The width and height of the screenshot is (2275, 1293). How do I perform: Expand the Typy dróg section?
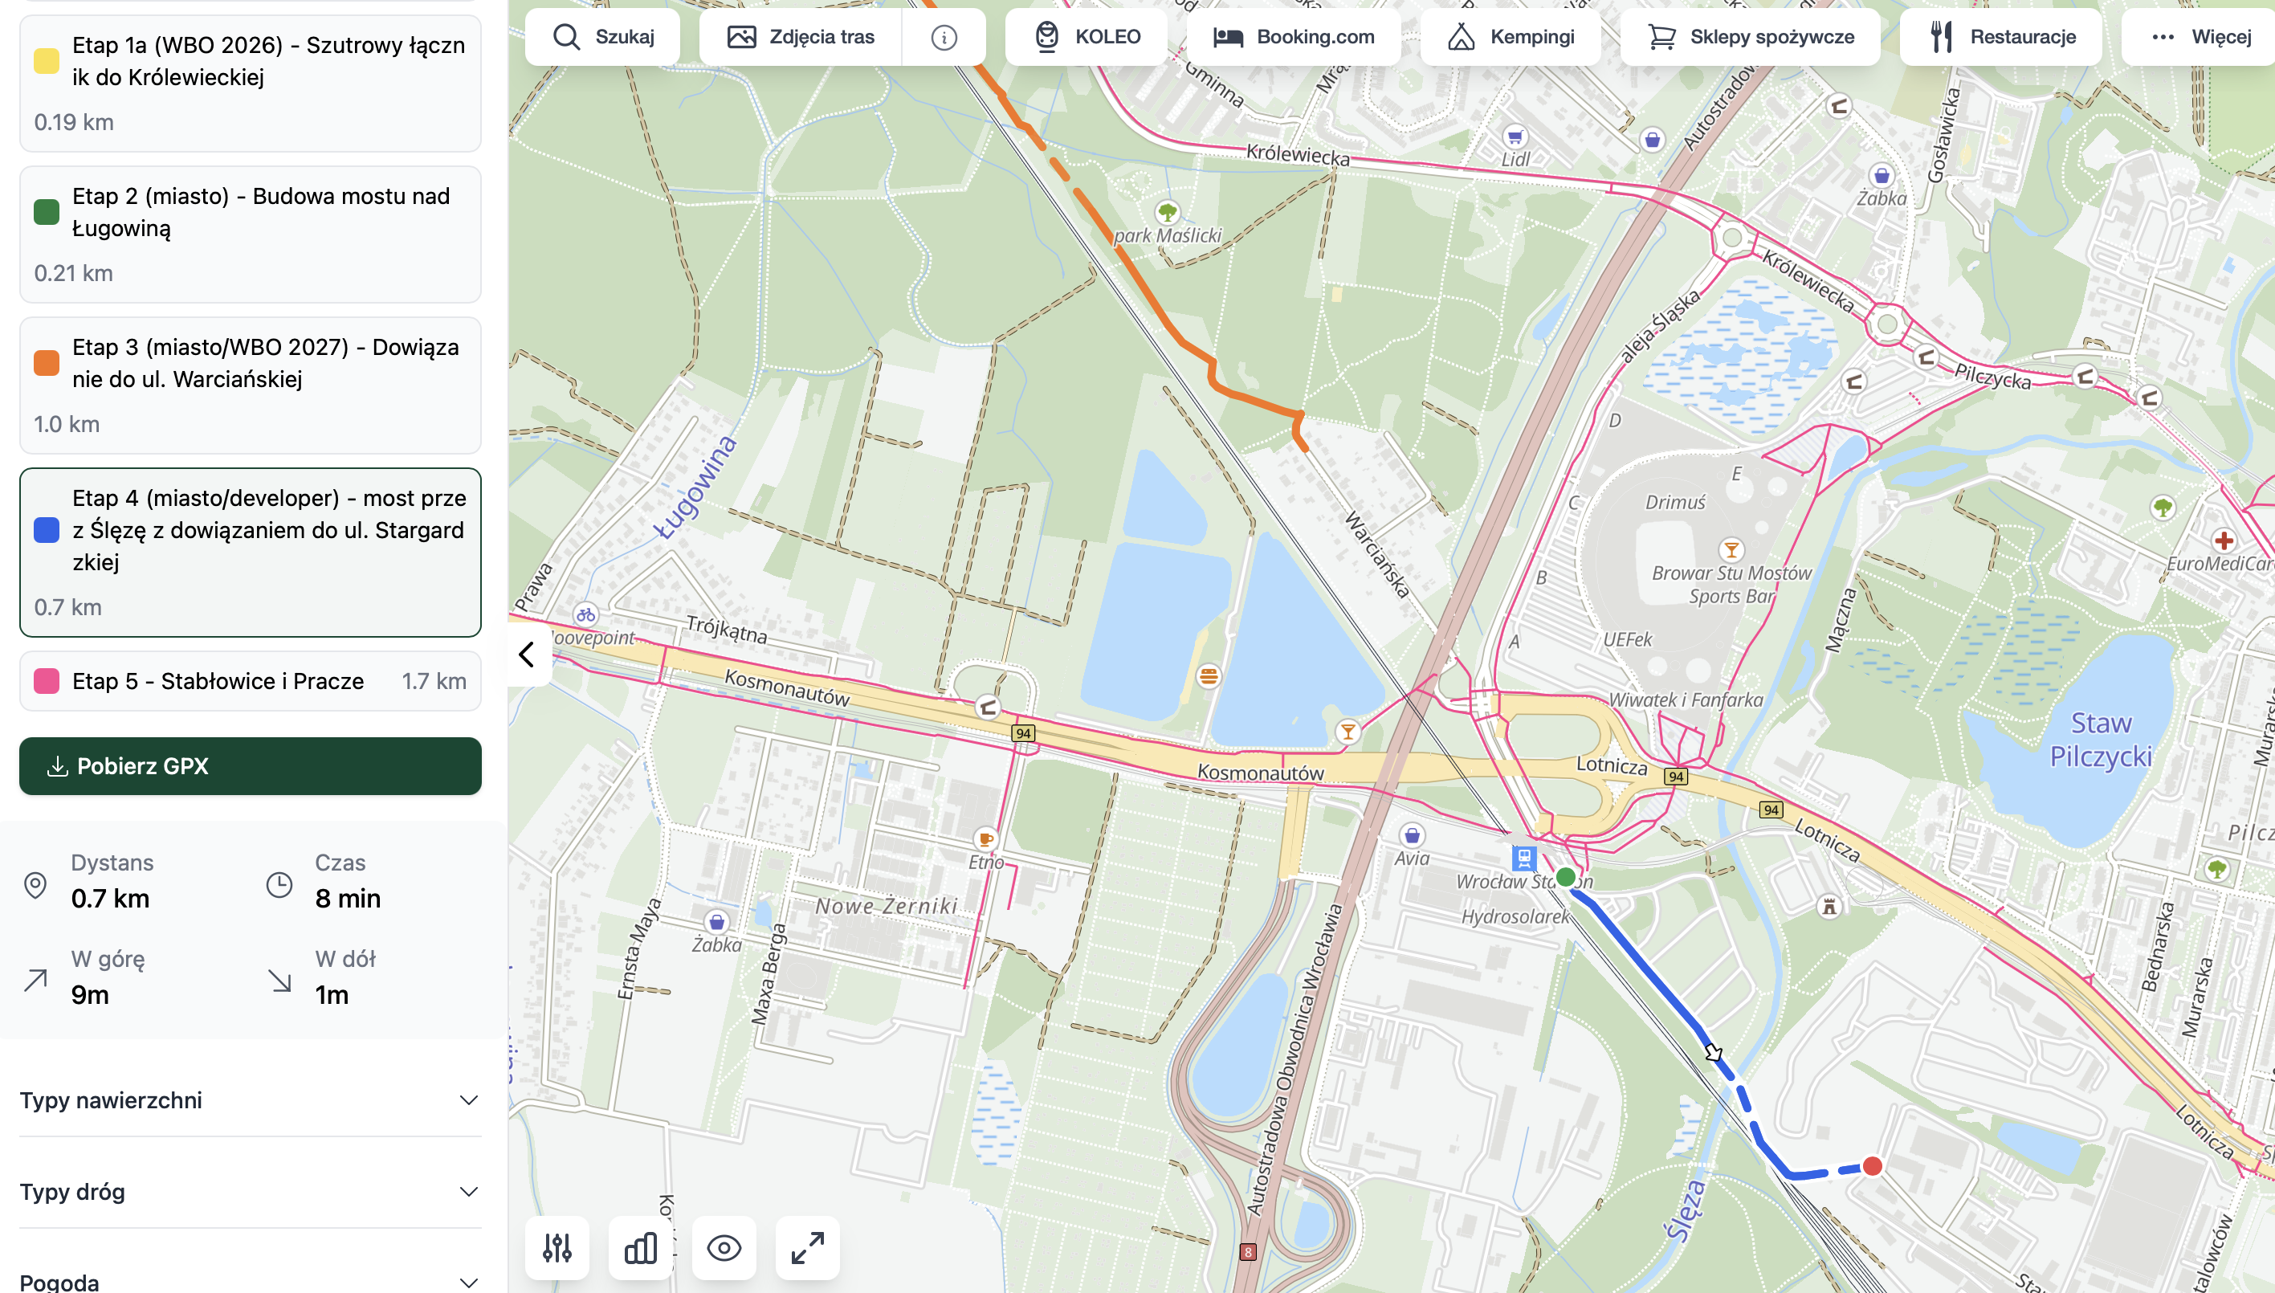(x=251, y=1192)
